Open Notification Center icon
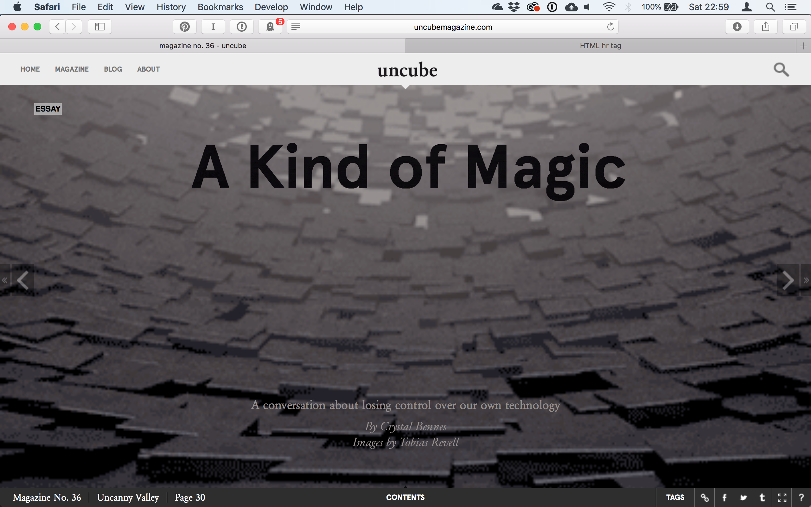This screenshot has height=507, width=811. click(790, 7)
